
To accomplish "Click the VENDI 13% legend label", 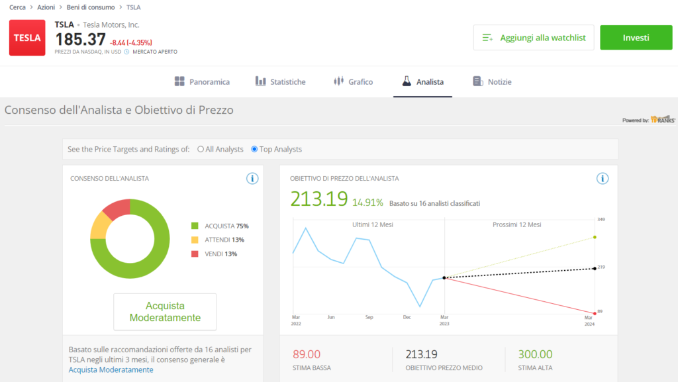I will (x=221, y=254).
